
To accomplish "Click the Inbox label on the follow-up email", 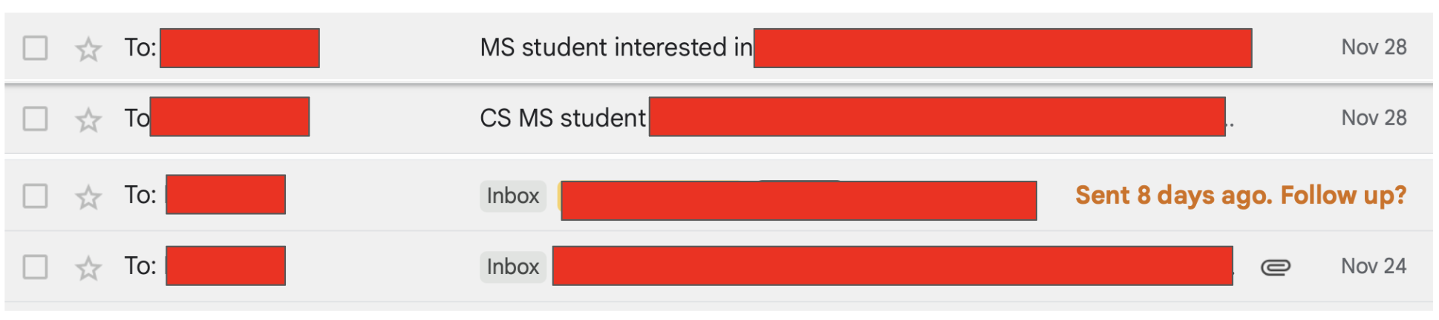I will (x=512, y=196).
